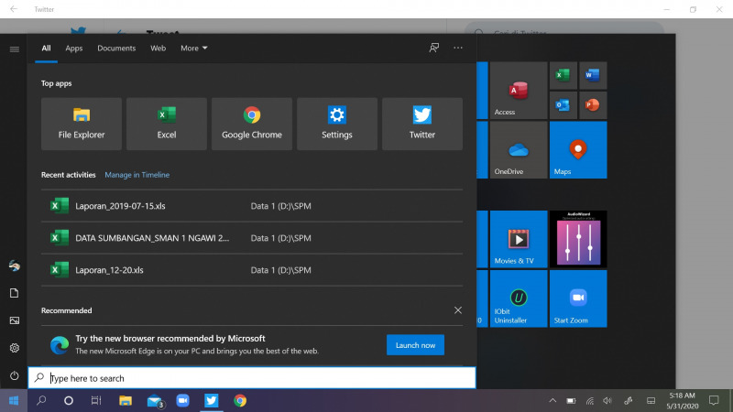The width and height of the screenshot is (733, 412).
Task: Open DATA SUMBANGAN_SMAN 1 NGAWI recent file
Action: click(x=252, y=238)
